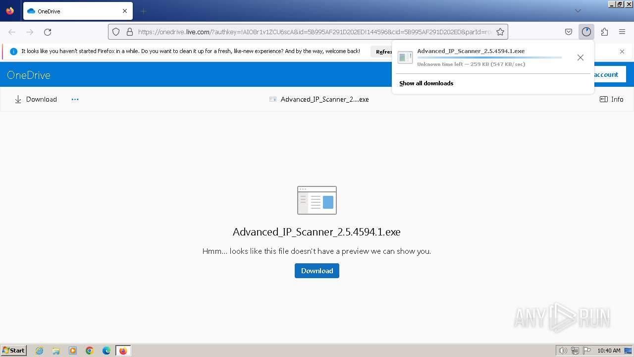Toggle the Firefox downloads panel button
Screen dimensions: 634x357
(x=586, y=32)
